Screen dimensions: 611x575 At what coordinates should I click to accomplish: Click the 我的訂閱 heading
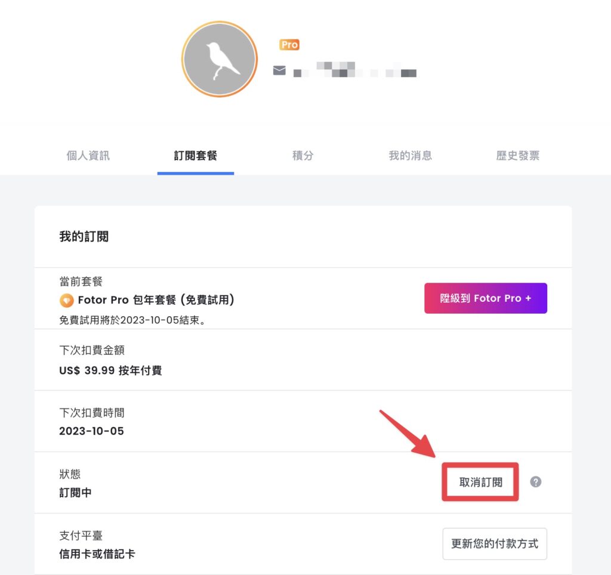click(84, 236)
